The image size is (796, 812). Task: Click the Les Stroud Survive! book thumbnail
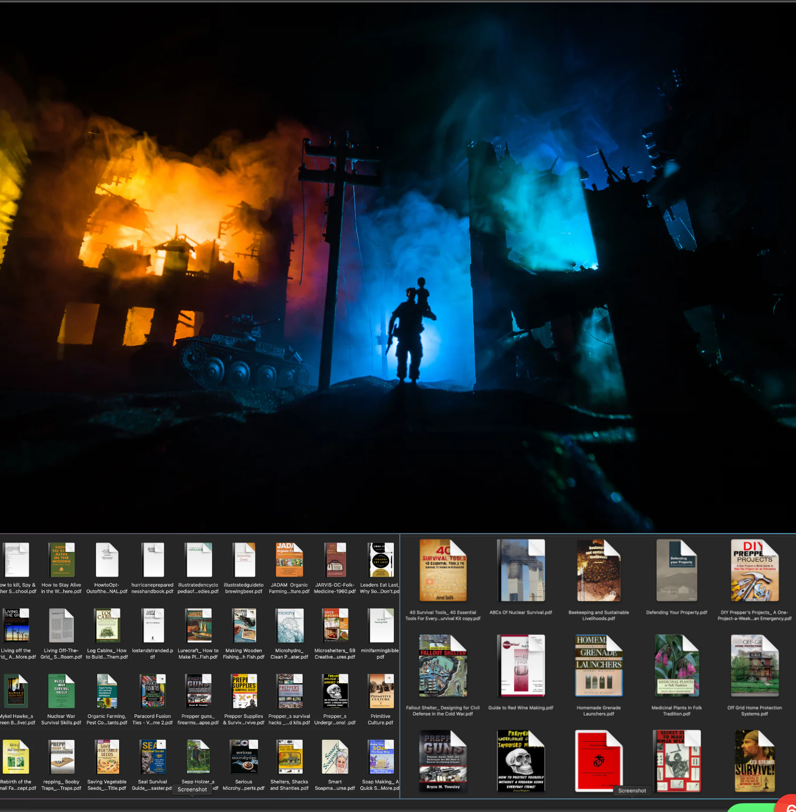pos(754,761)
